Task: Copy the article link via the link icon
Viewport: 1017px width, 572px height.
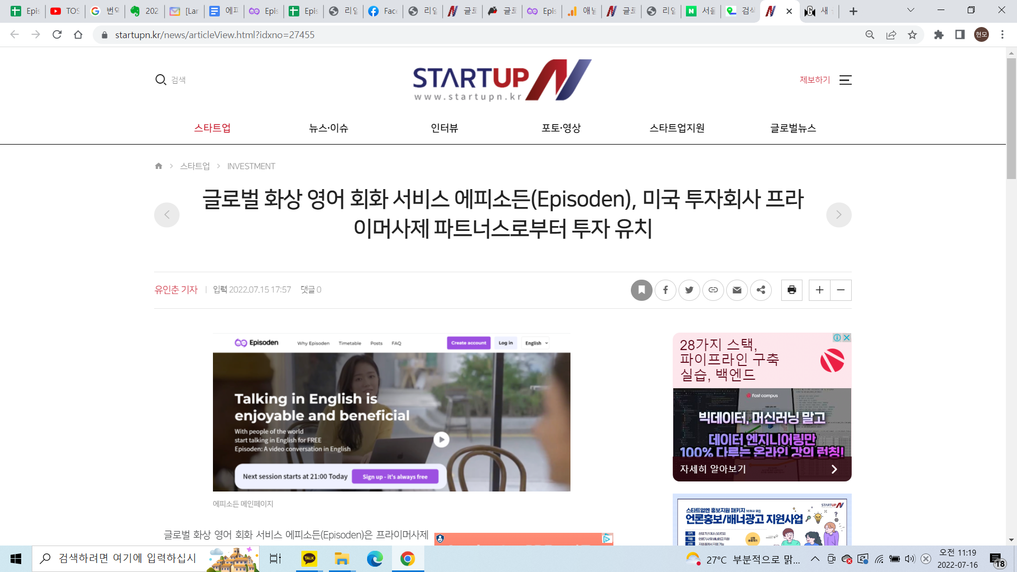Action: click(713, 290)
